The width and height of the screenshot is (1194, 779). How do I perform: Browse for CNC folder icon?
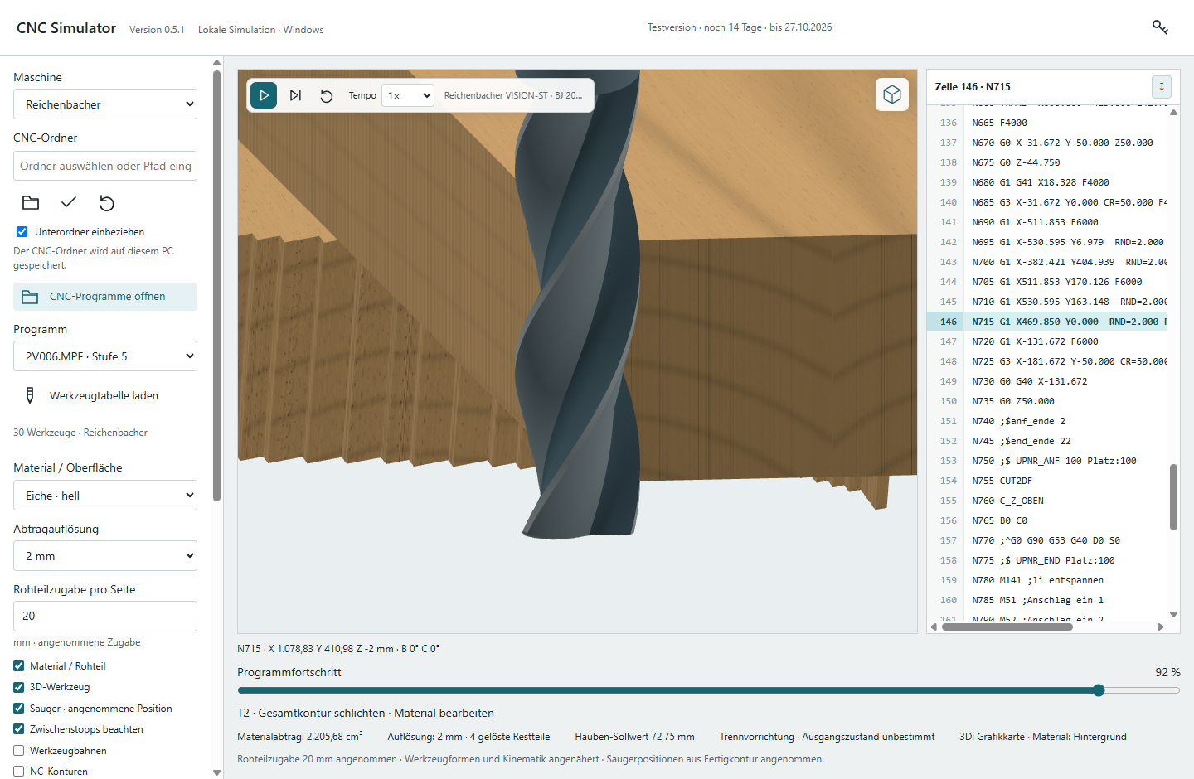pos(31,203)
